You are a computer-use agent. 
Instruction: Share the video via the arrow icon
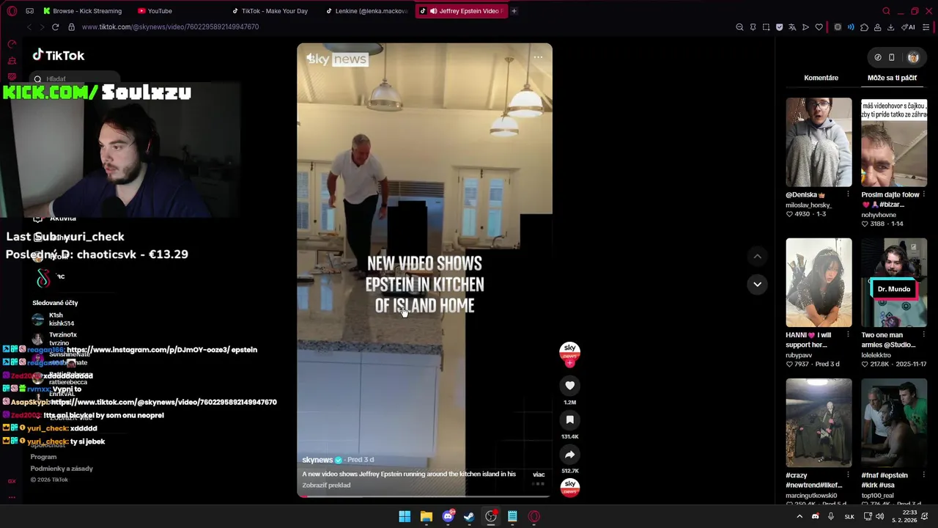[x=569, y=454]
